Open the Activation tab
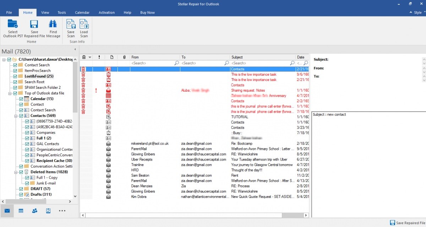Image resolution: width=426 pixels, height=227 pixels. [x=106, y=12]
